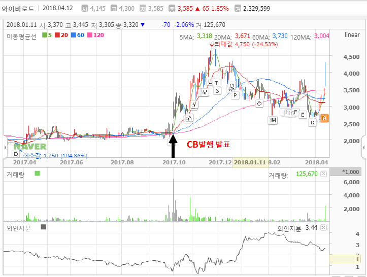The width and height of the screenshot is (367, 277).
Task: Click the 2017.06 axis date label
Action: 72,162
